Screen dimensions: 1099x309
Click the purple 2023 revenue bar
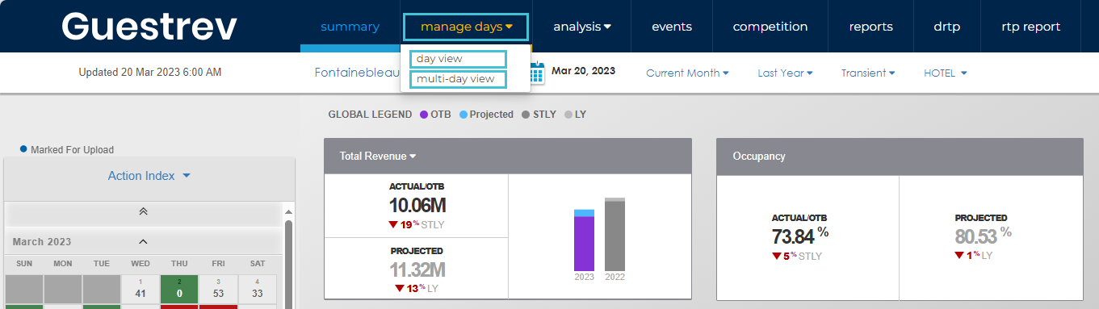coord(584,243)
